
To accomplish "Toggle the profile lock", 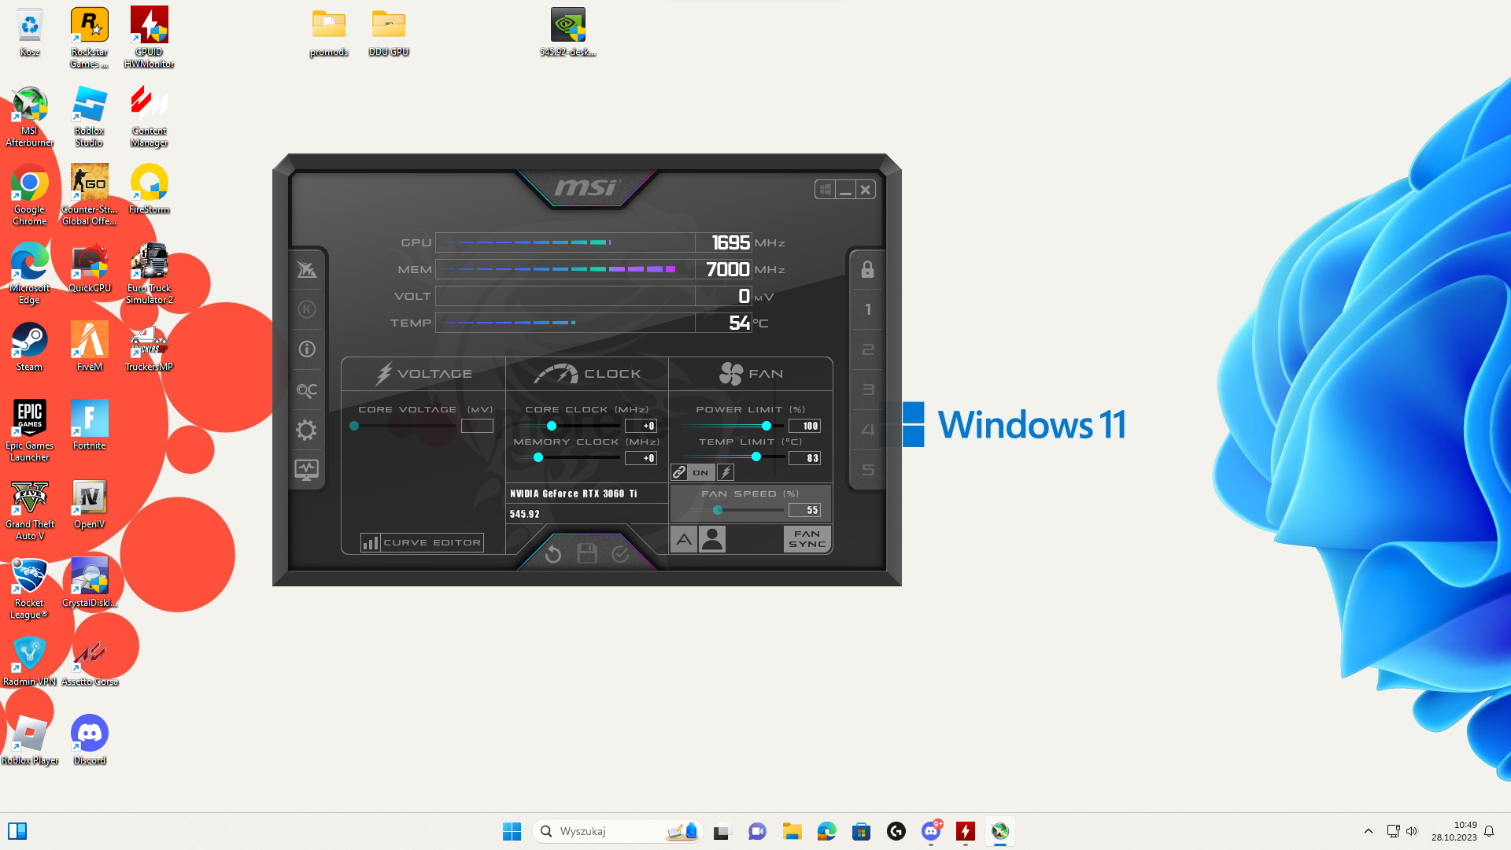I will pyautogui.click(x=867, y=270).
